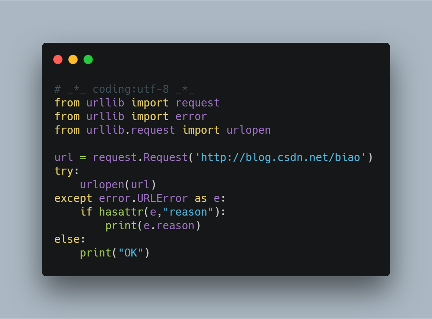432x319 pixels.
Task: Click the word 'error' in second import
Action: [x=191, y=116]
